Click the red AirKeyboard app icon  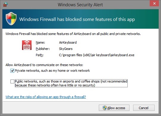point(27,45)
